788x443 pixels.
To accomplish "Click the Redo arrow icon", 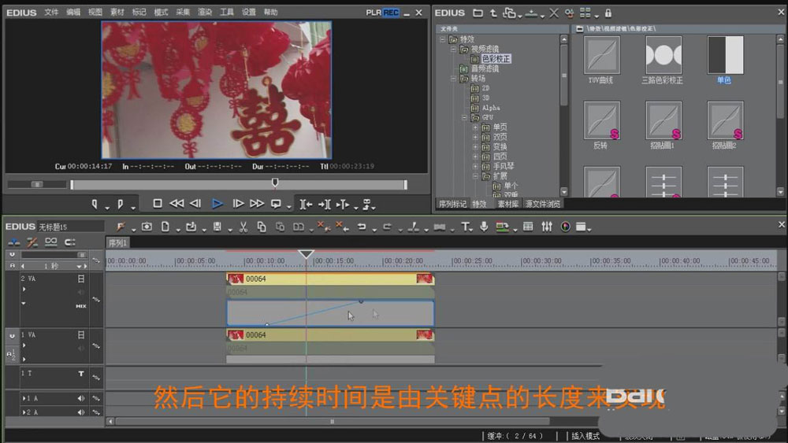I will coord(388,227).
